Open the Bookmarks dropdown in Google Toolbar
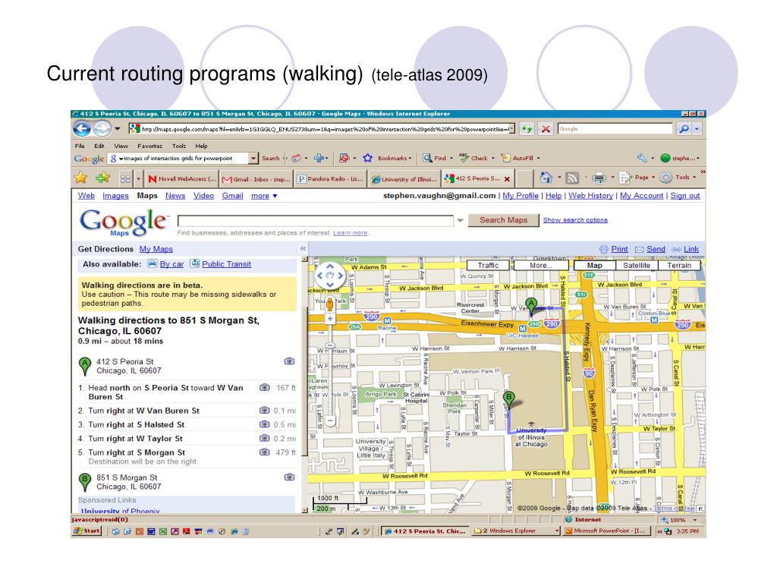Screen dimensions: 777x583 pyautogui.click(x=395, y=158)
